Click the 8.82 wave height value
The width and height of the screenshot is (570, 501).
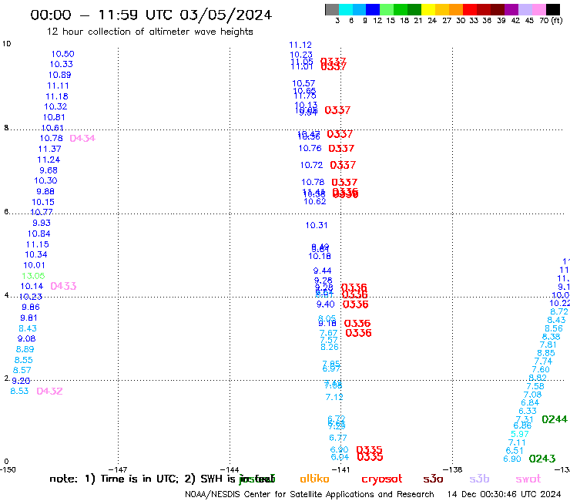pos(538,378)
